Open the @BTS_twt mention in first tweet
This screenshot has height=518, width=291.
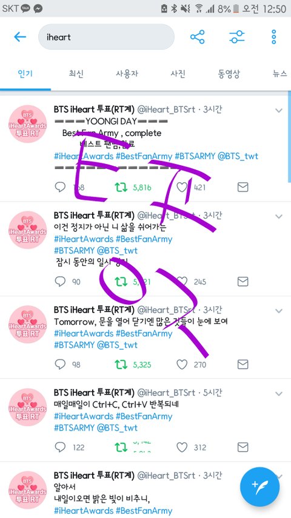pos(238,156)
